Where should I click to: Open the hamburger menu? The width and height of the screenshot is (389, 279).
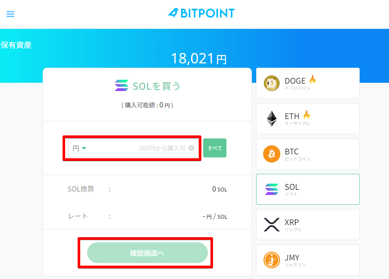click(10, 14)
